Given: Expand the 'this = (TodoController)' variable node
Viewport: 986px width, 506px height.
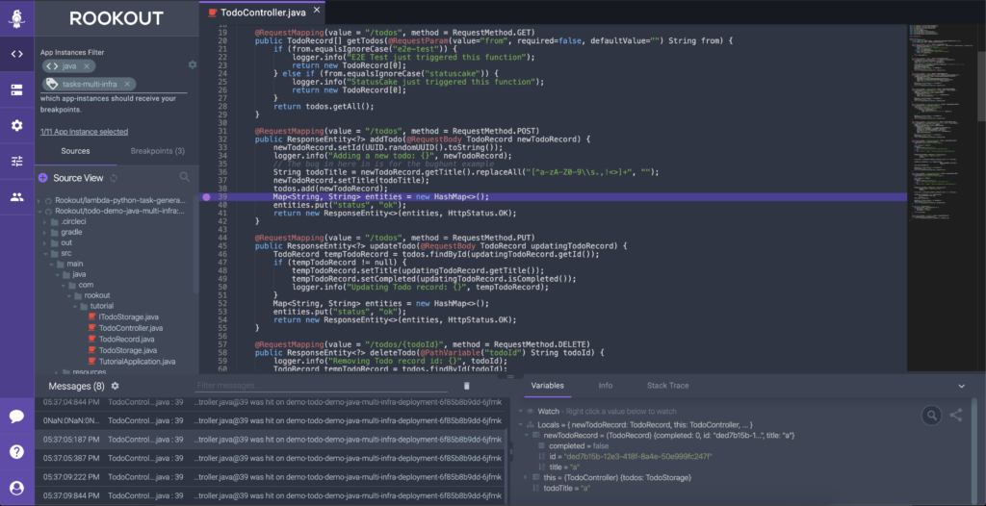Looking at the screenshot, I should point(527,478).
